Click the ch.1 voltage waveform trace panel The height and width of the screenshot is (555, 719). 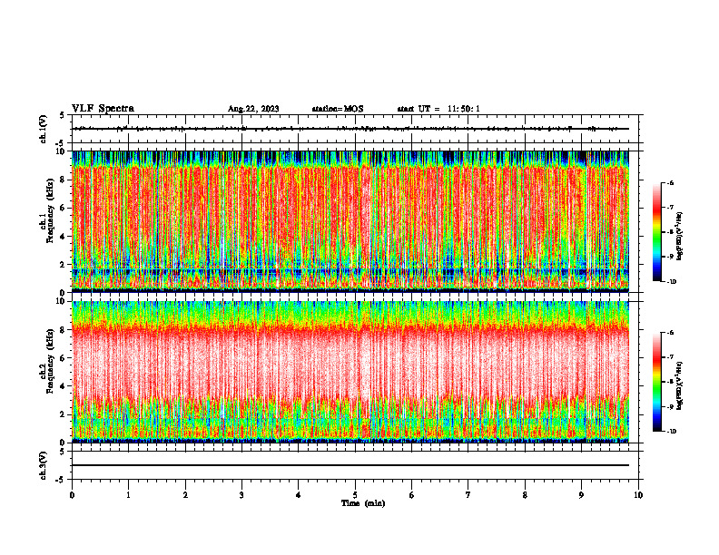pos(355,129)
